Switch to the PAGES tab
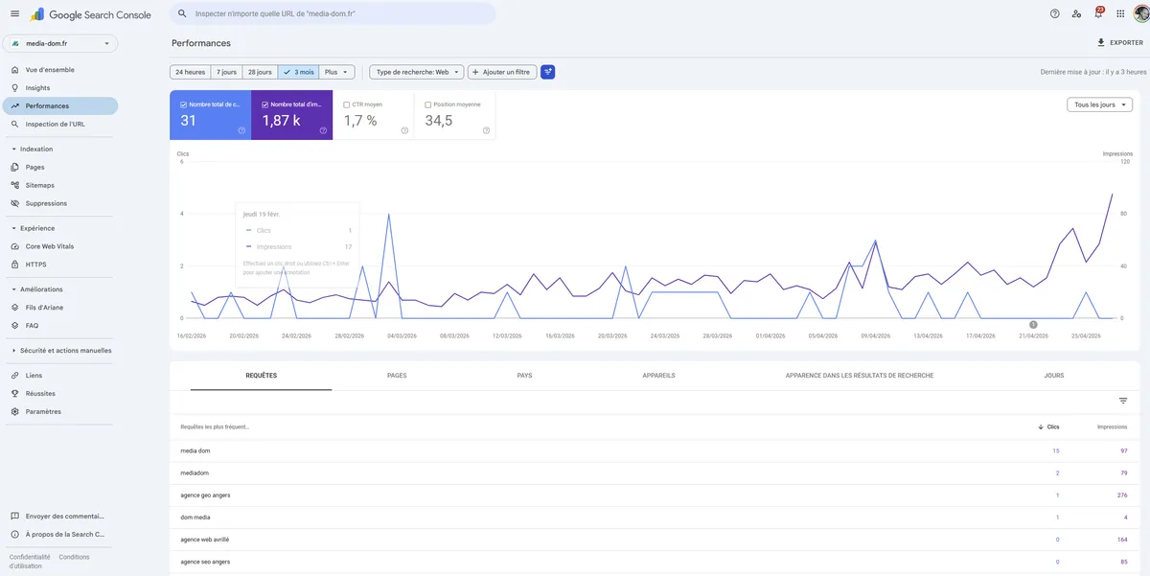The height and width of the screenshot is (576, 1150). (x=398, y=375)
